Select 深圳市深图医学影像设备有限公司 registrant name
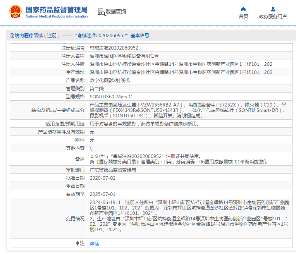 point(124,56)
